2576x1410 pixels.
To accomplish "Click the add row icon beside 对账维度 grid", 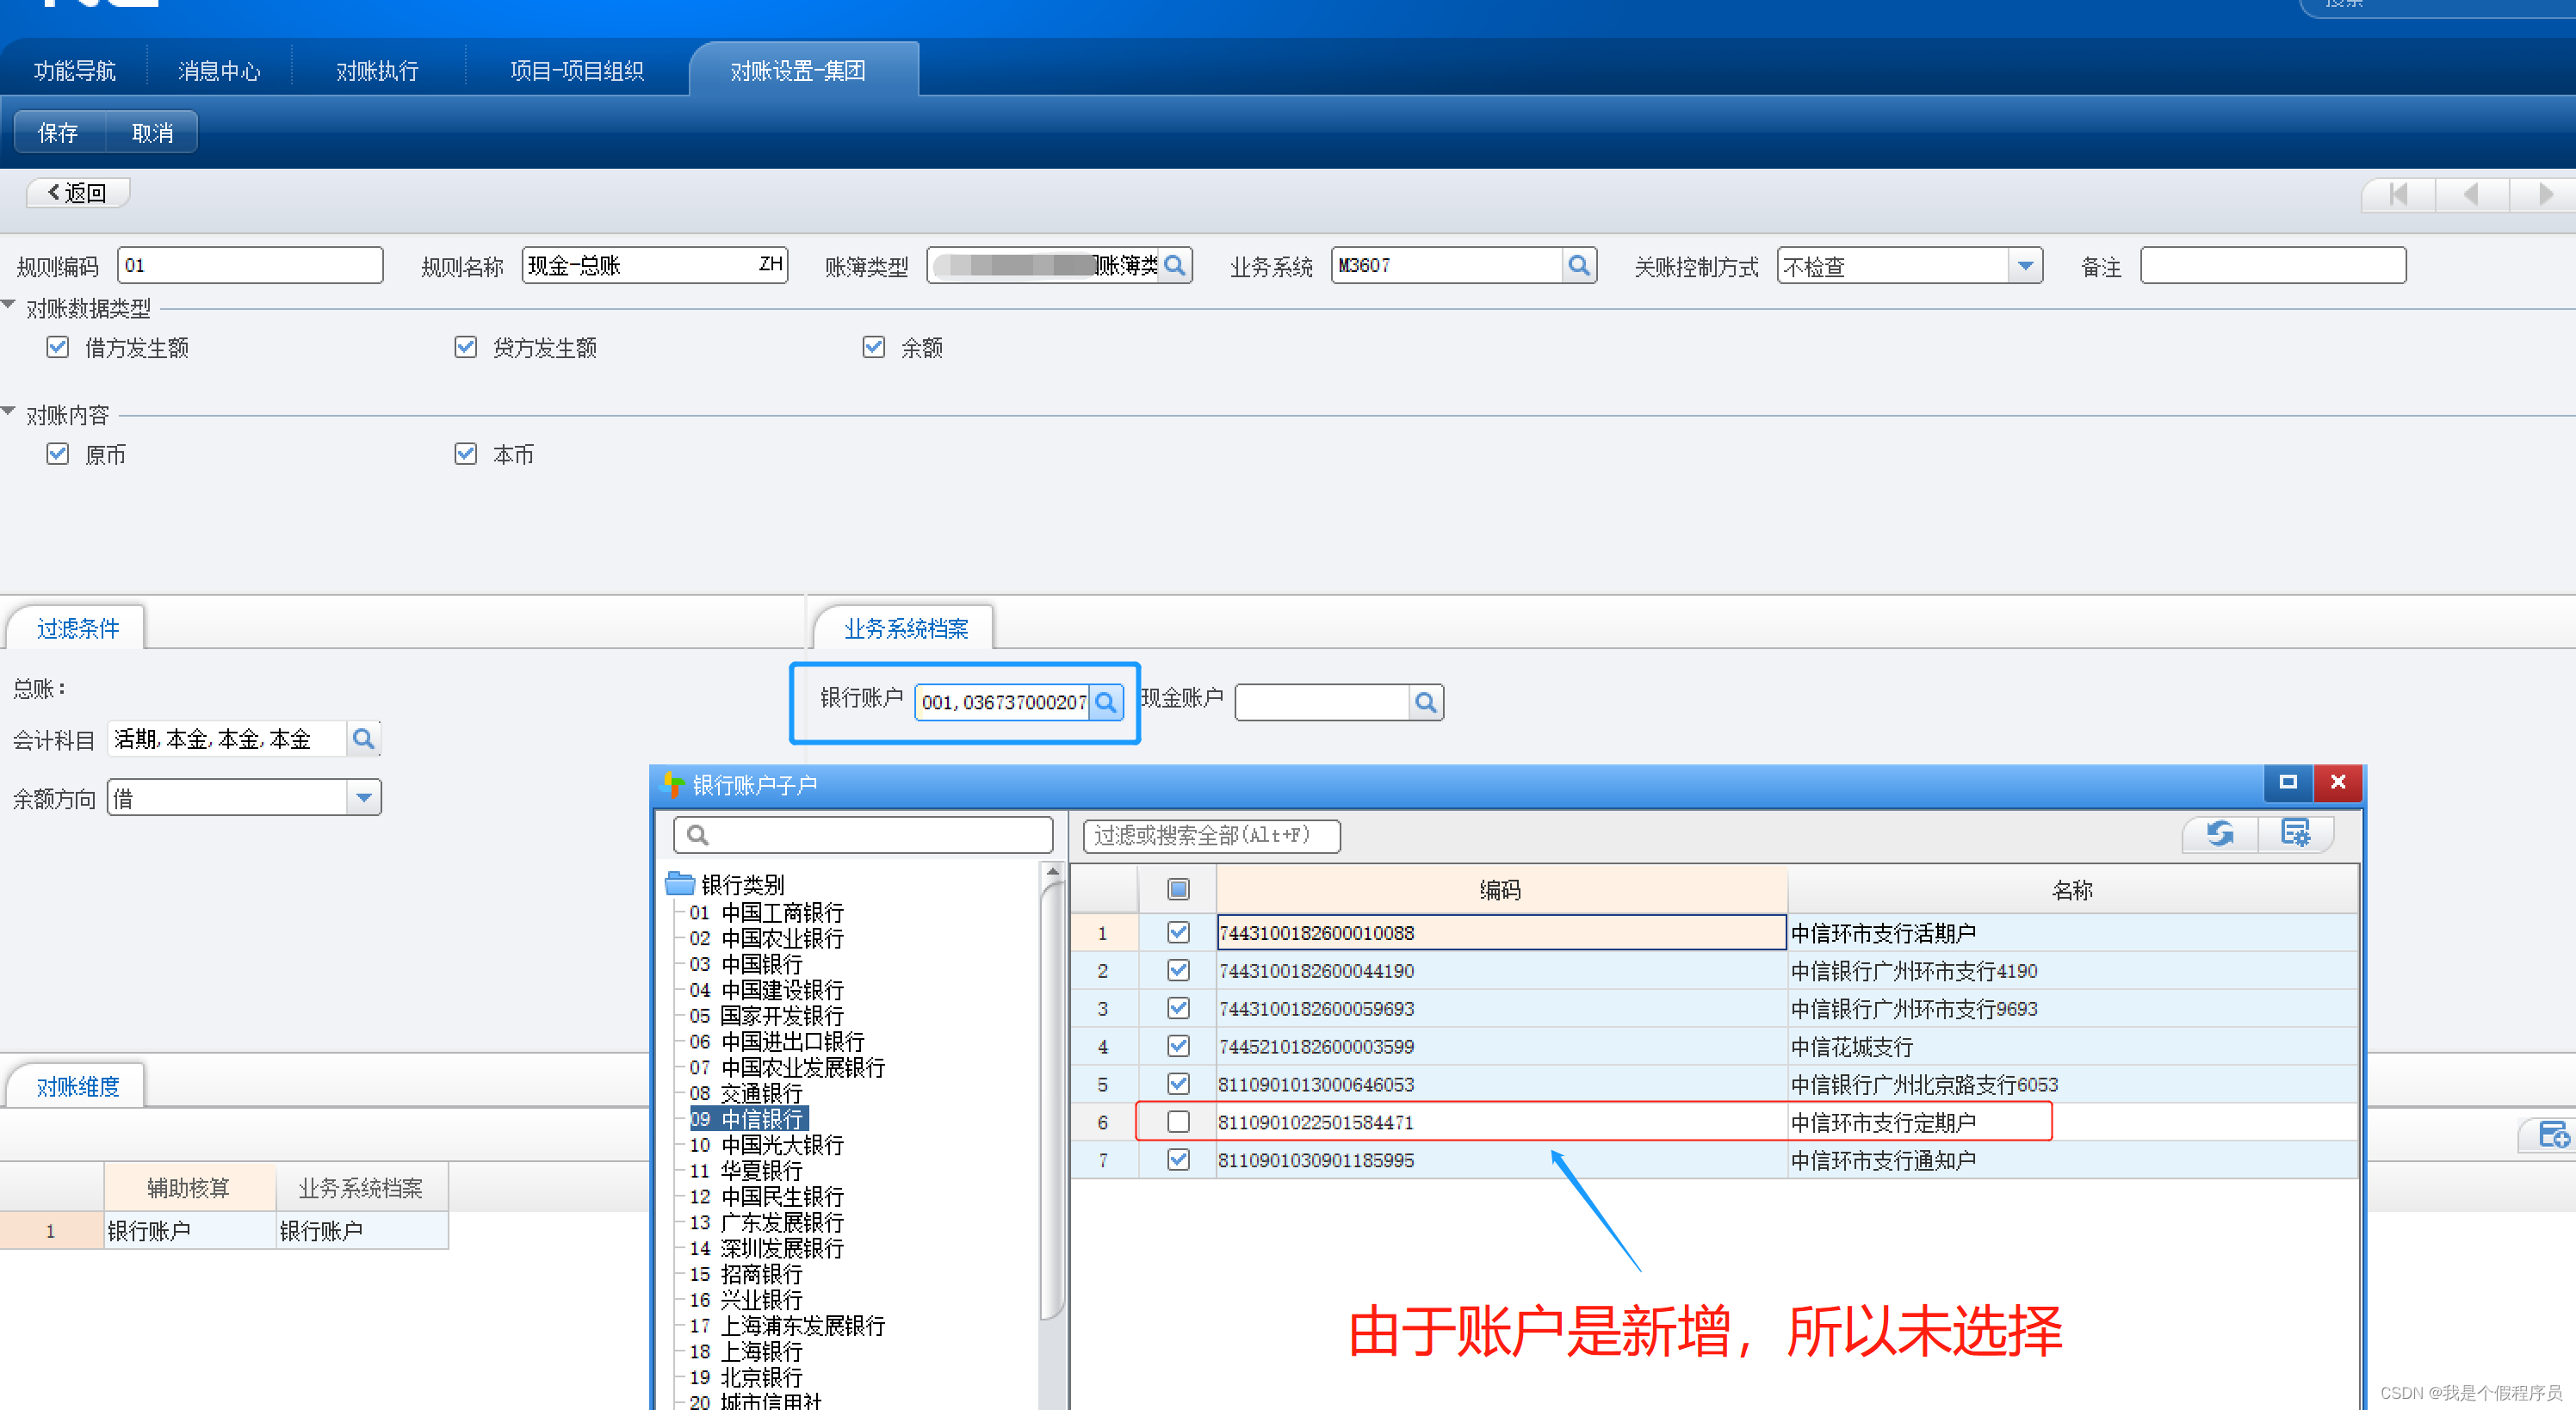I will (x=2552, y=1135).
